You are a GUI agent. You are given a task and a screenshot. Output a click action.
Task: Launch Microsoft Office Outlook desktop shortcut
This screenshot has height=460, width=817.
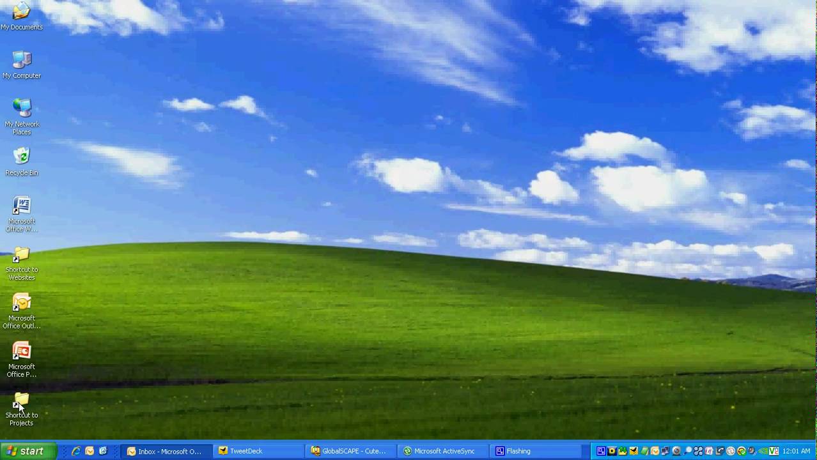21,303
